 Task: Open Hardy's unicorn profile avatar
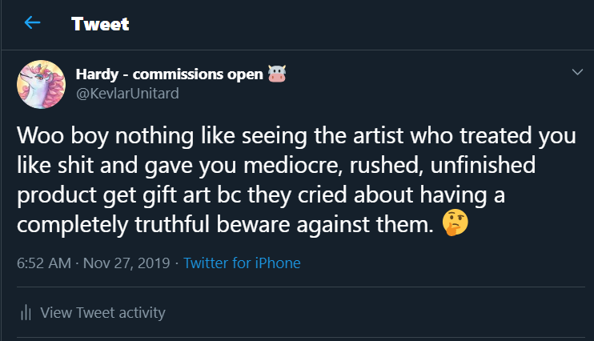(41, 85)
